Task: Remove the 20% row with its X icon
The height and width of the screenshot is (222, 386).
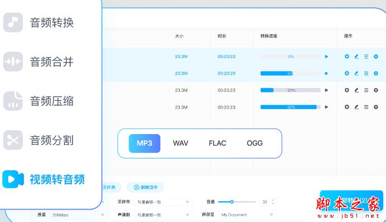Action: pos(376,90)
